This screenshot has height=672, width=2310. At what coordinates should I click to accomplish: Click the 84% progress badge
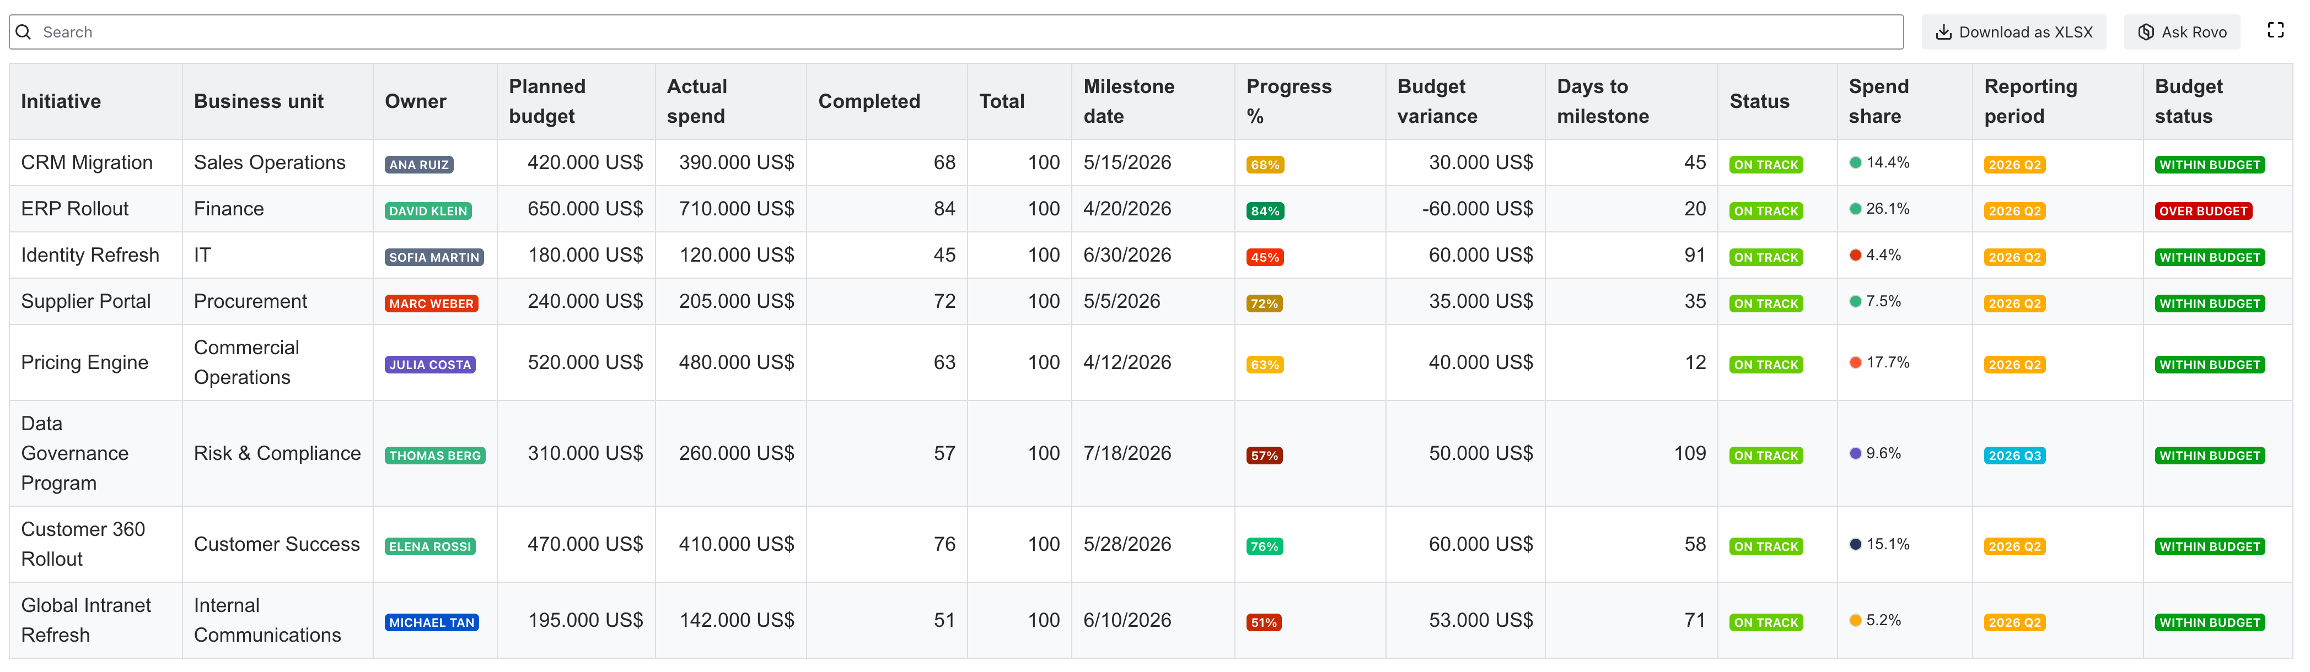coord(1264,212)
